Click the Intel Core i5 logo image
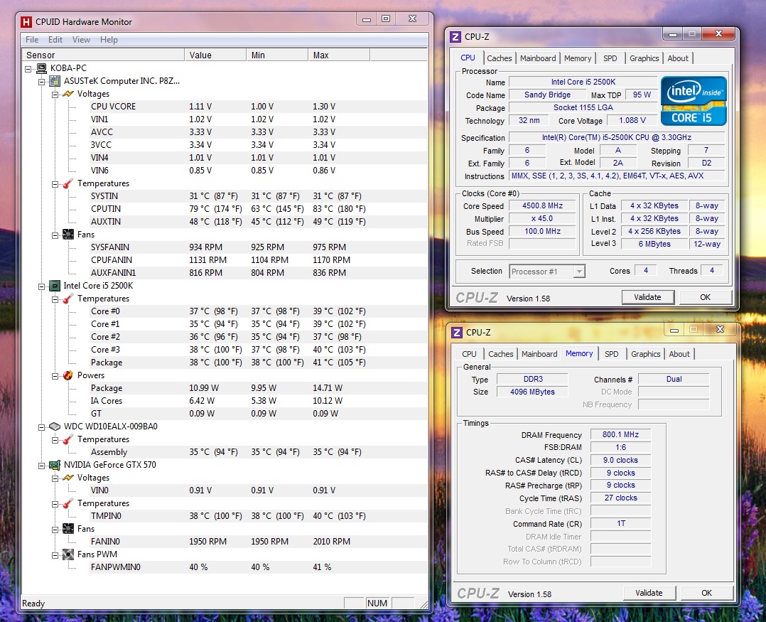Image resolution: width=766 pixels, height=622 pixels. (x=694, y=101)
